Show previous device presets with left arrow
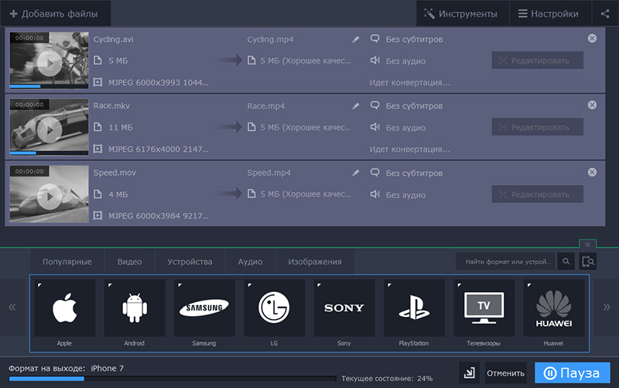Viewport: 619px width, 388px height. tap(12, 307)
